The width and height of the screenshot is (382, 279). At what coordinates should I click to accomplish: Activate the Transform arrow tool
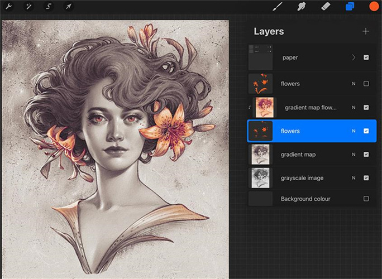pyautogui.click(x=69, y=6)
